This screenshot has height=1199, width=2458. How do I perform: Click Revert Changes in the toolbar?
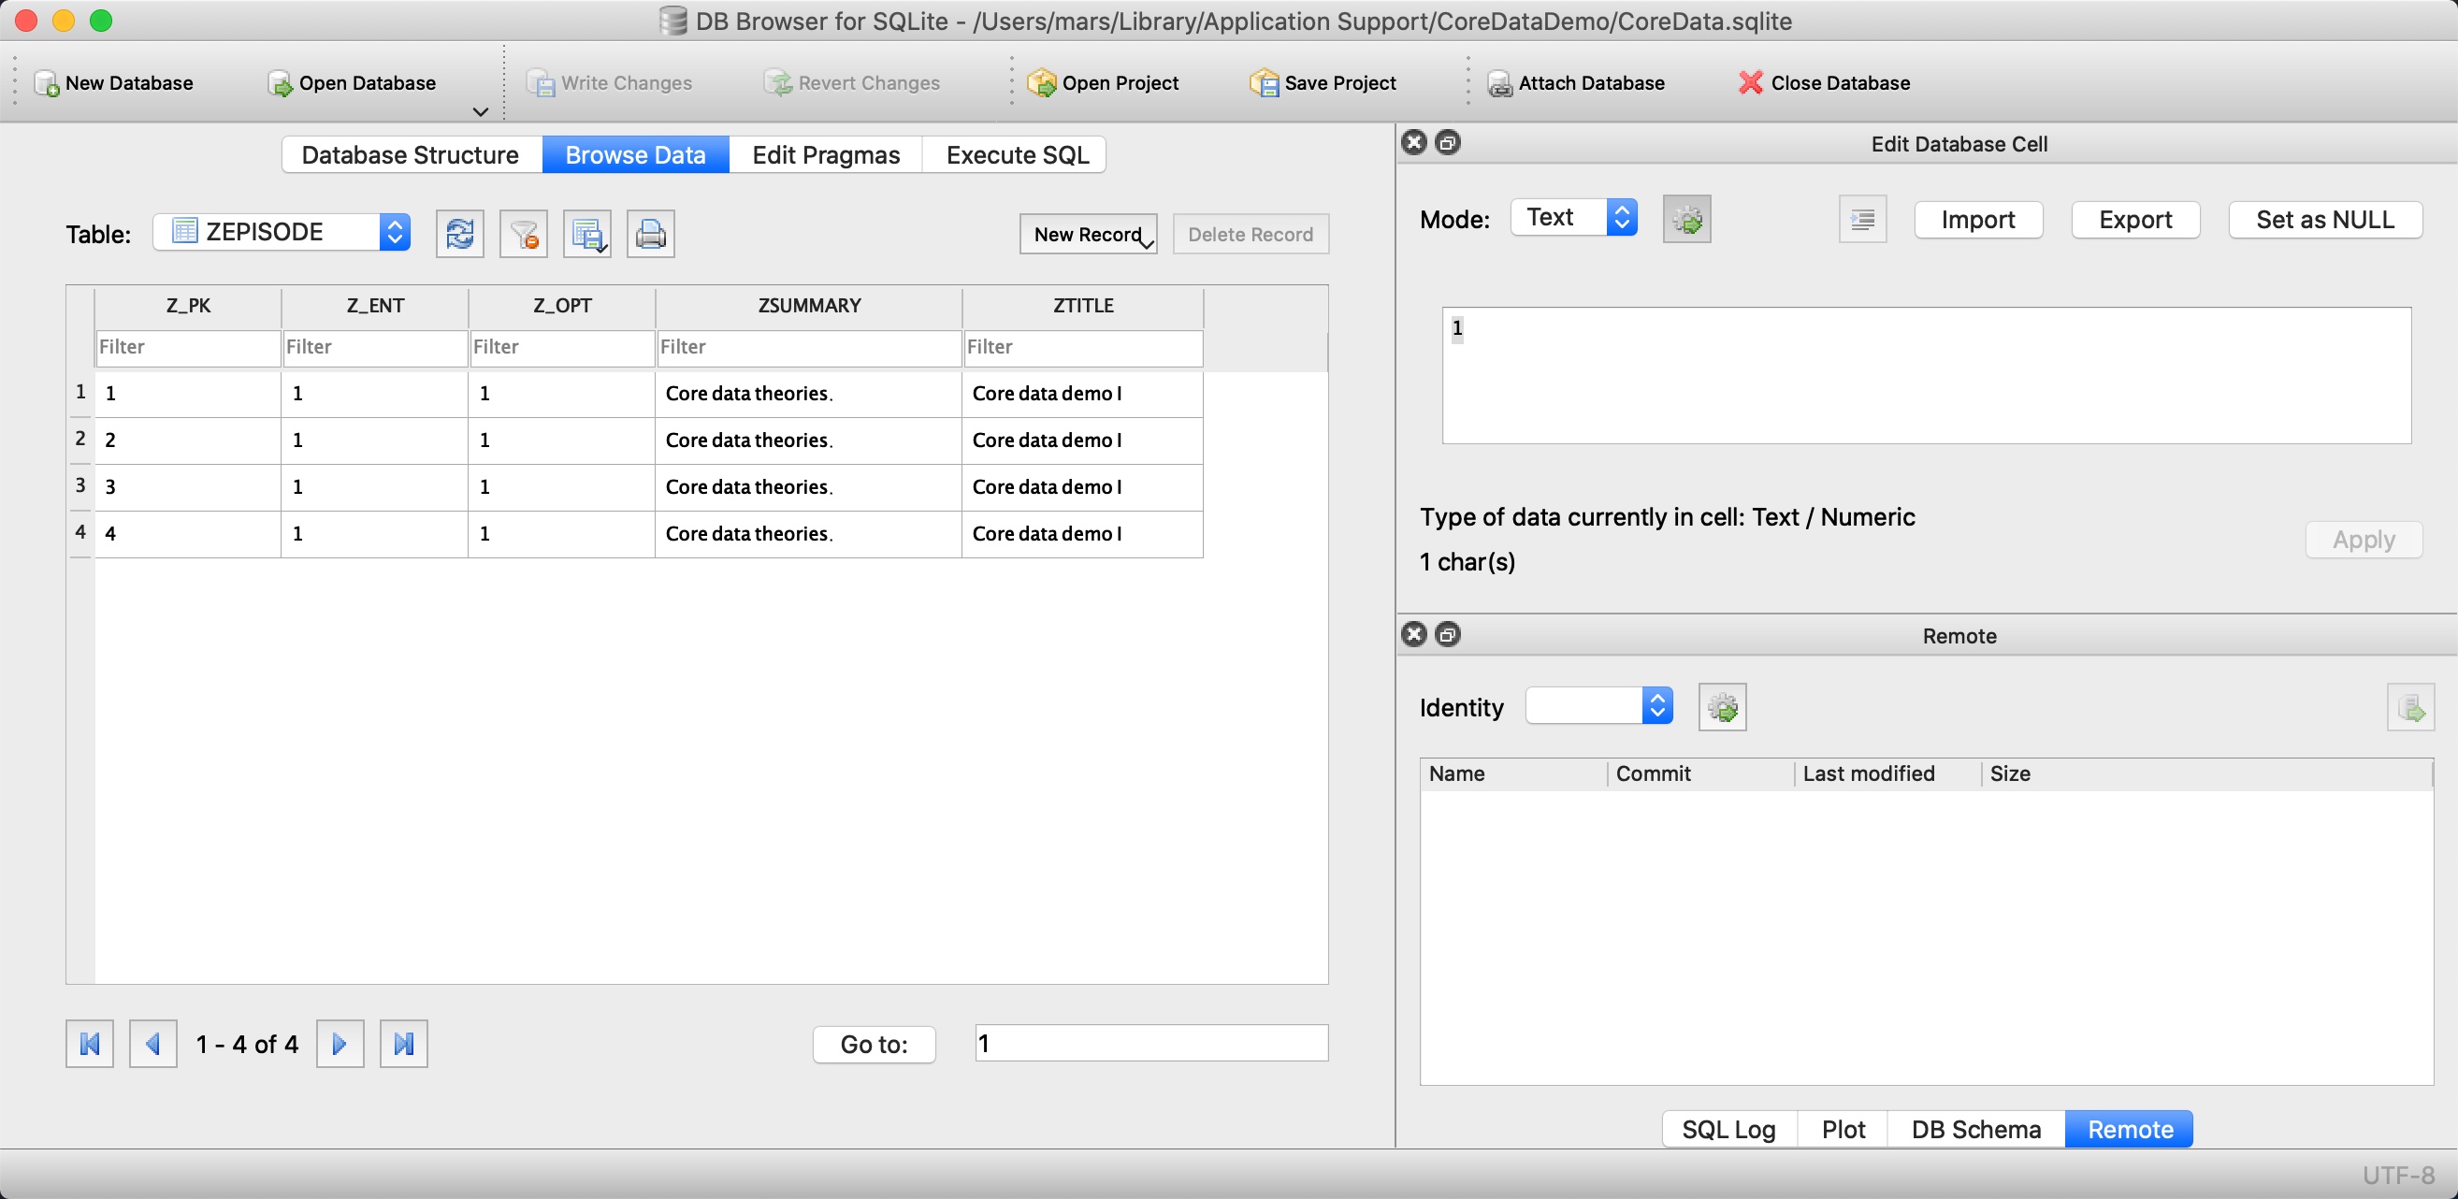click(x=852, y=83)
